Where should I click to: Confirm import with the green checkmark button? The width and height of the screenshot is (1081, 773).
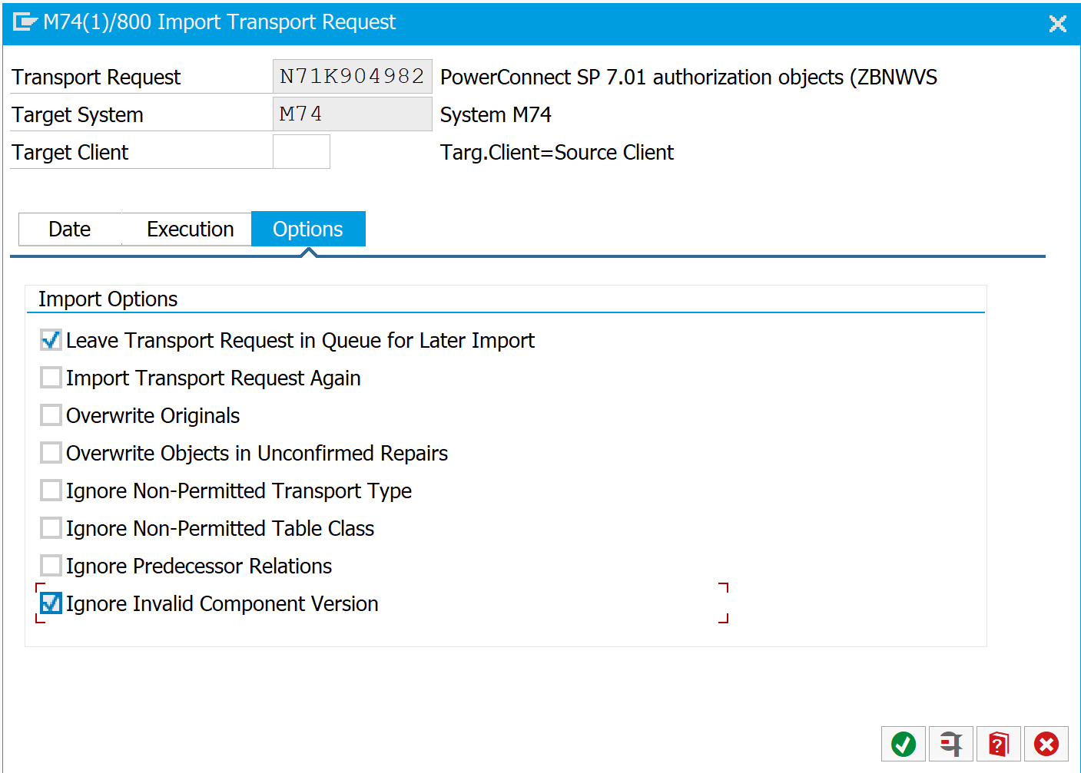tap(904, 744)
